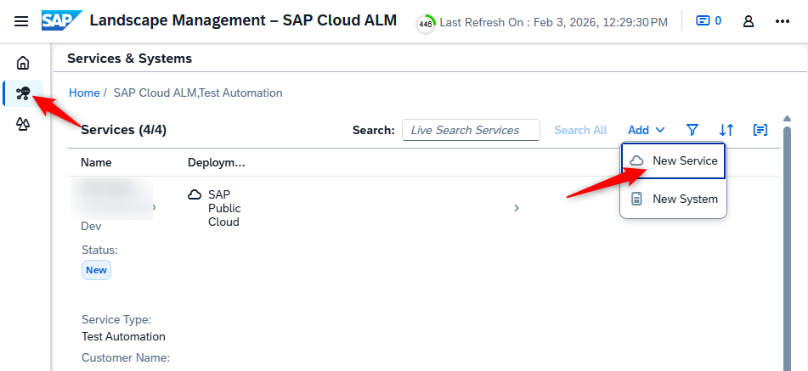Image resolution: width=808 pixels, height=371 pixels.
Task: Click the Test Automation service type value
Action: [x=124, y=336]
